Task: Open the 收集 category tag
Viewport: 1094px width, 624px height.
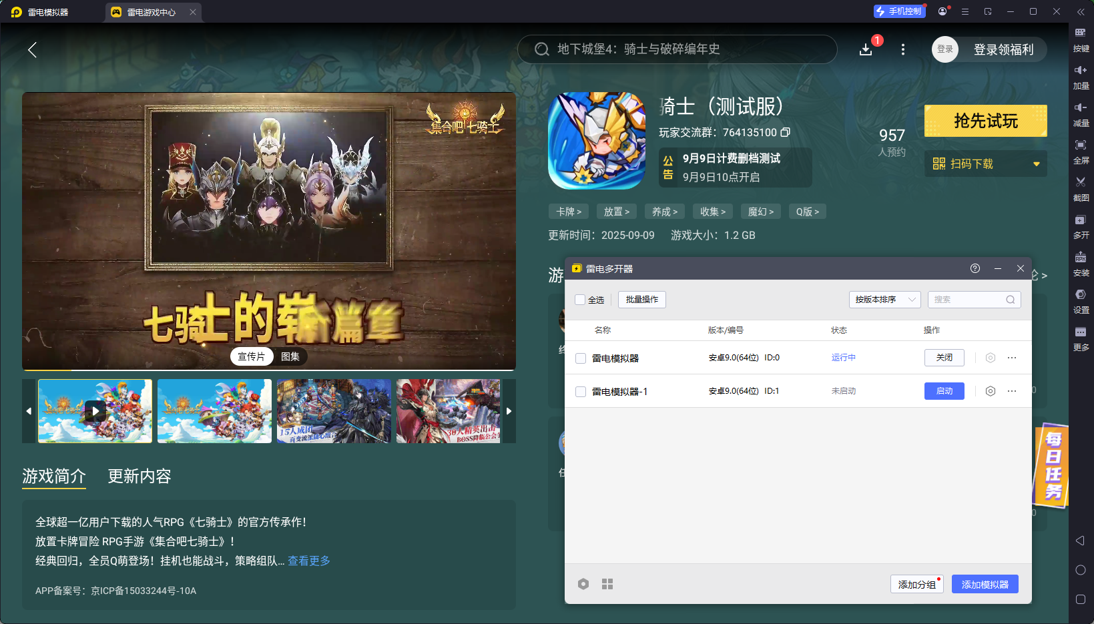Action: click(713, 212)
